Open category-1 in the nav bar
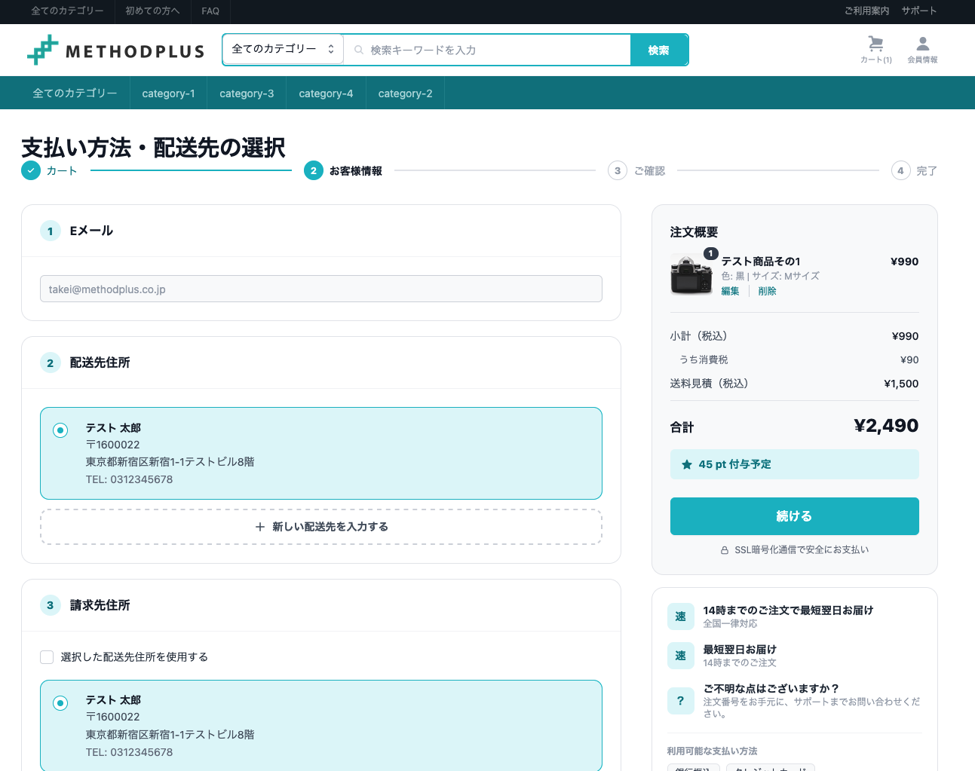 pyautogui.click(x=168, y=93)
